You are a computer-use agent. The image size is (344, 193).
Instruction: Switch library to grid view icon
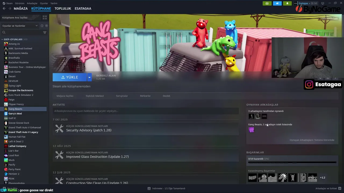point(45,17)
